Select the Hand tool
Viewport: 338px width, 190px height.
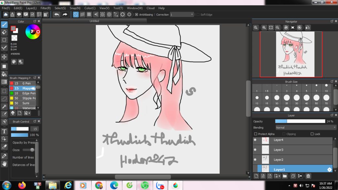[4, 164]
